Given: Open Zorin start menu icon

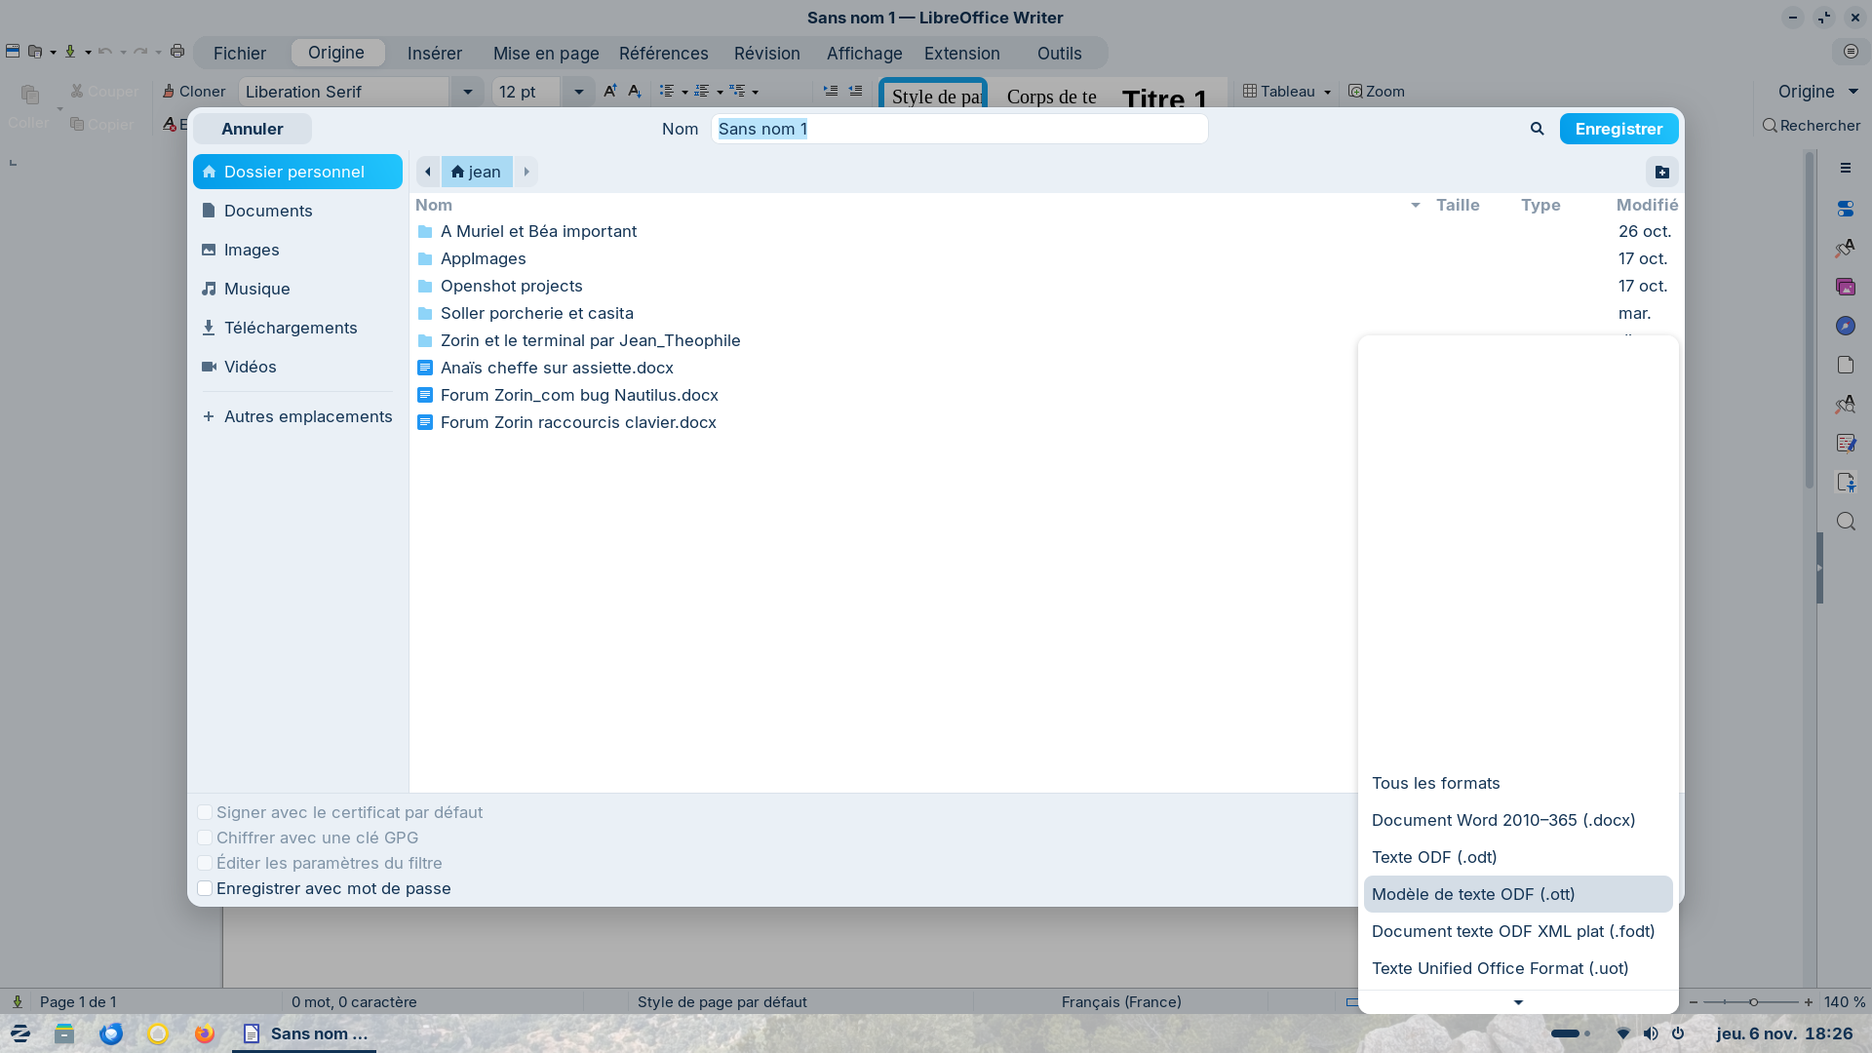Looking at the screenshot, I should [x=20, y=1033].
